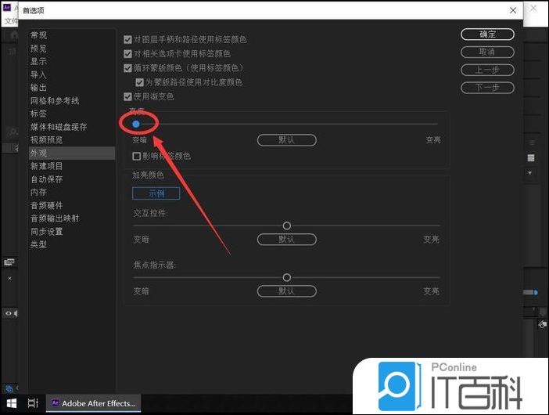Select the highlighted 外观 category
The width and height of the screenshot is (549, 415).
coord(72,153)
